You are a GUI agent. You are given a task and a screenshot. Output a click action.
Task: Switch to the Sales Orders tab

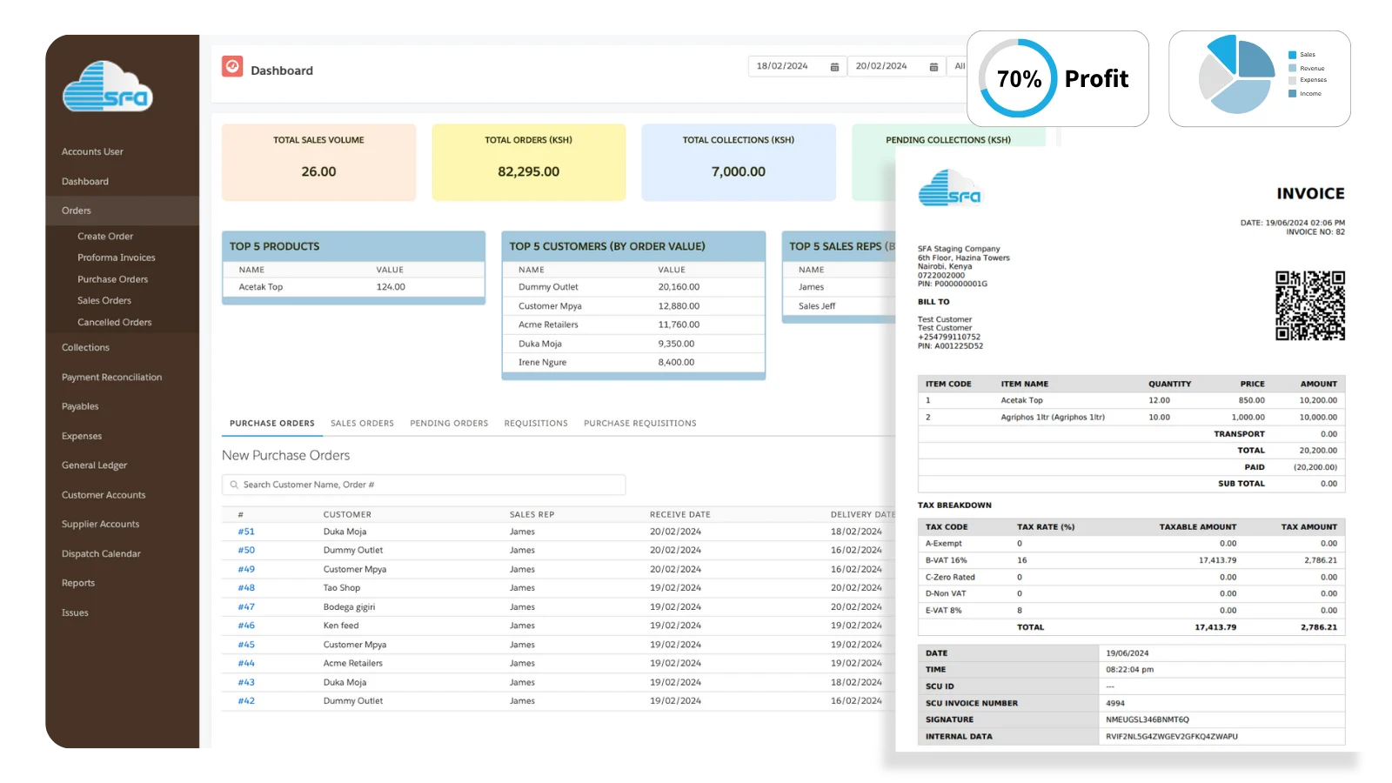click(362, 423)
